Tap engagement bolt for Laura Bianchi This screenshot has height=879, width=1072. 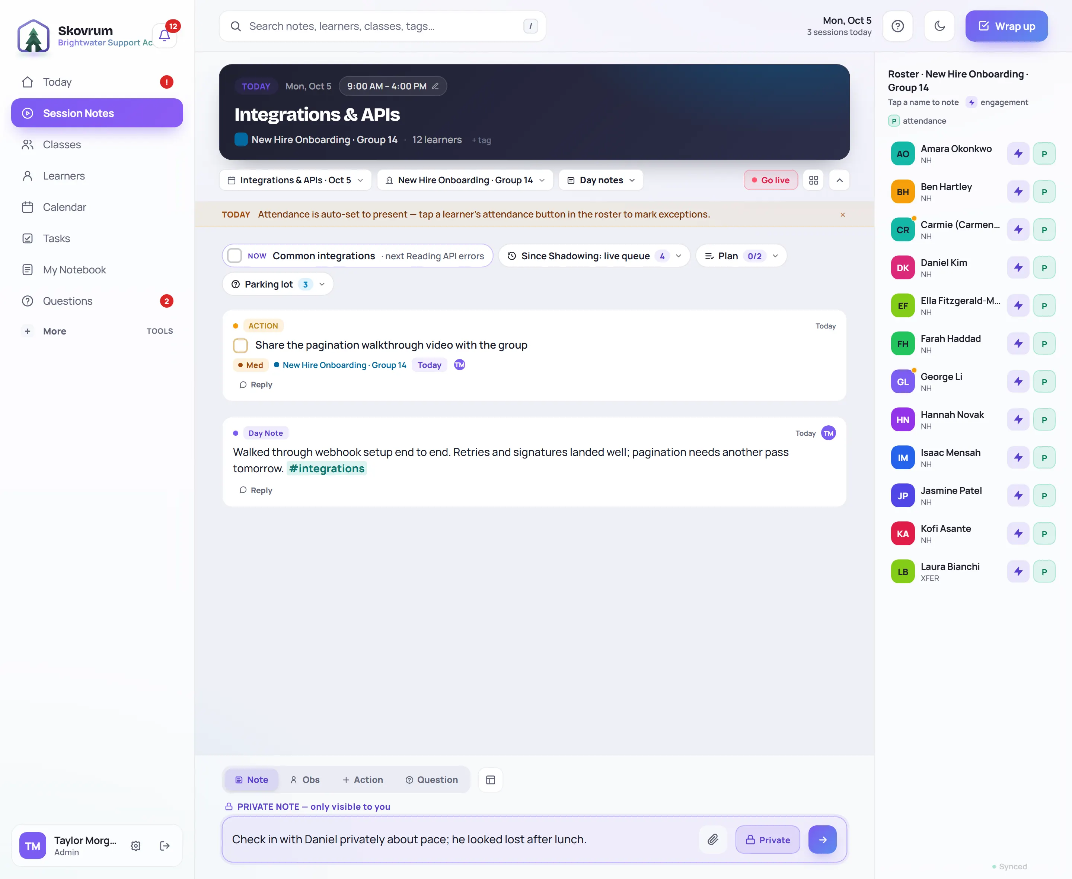point(1018,572)
